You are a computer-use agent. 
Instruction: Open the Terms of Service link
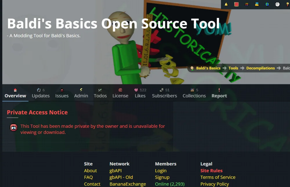[x=218, y=177]
